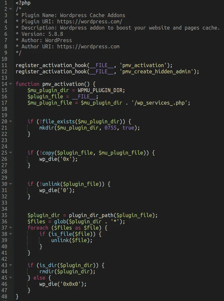Viewport: 224px width, 301px height.
Task: Click 'Author: WordPress' comment line
Action: click(46, 40)
